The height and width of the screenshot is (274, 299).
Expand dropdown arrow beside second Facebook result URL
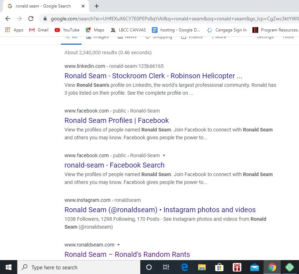coord(164,156)
